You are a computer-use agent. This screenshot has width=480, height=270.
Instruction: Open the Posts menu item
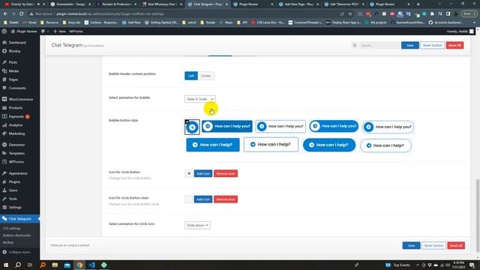[13, 62]
